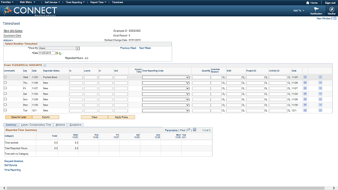Open Time Reporting Code dropdown for Fri 11/27
Image resolution: width=338 pixels, height=190 pixels.
[x=165, y=89]
